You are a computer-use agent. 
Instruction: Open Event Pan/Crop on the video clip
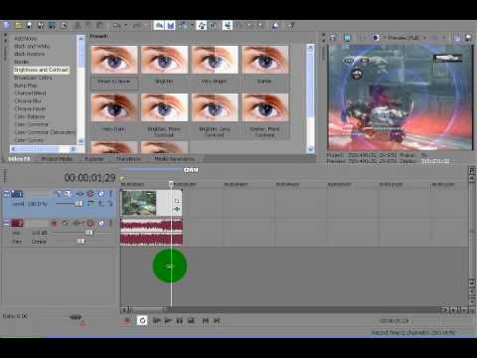coord(178,201)
